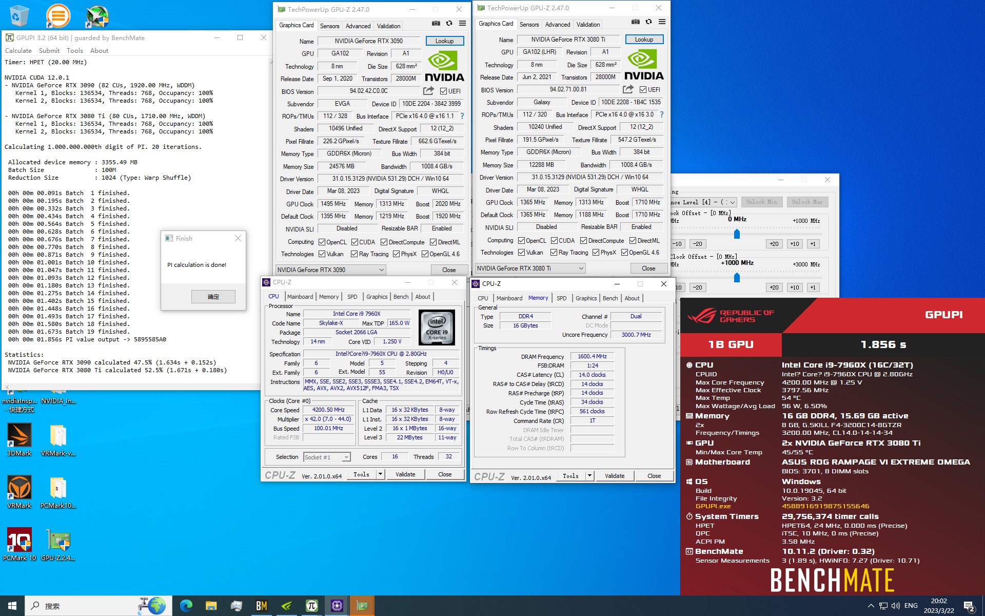Show hidden system tray icons
Image resolution: width=985 pixels, height=616 pixels.
tap(871, 606)
